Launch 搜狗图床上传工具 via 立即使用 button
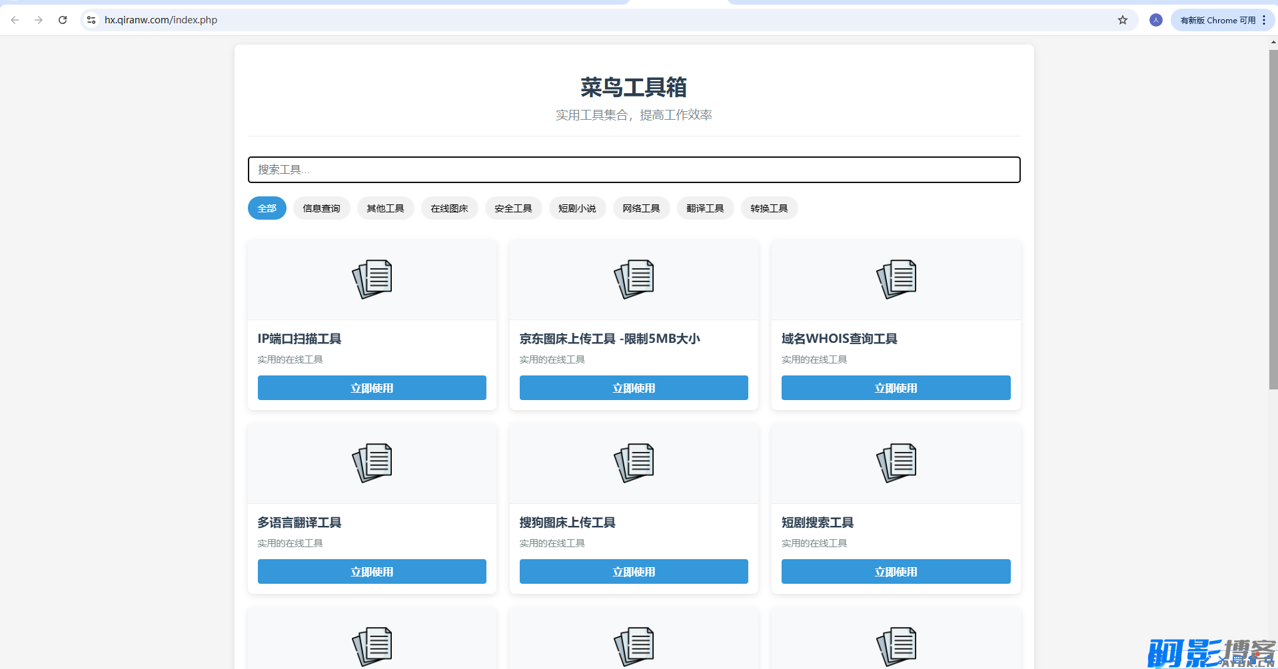 (x=634, y=572)
